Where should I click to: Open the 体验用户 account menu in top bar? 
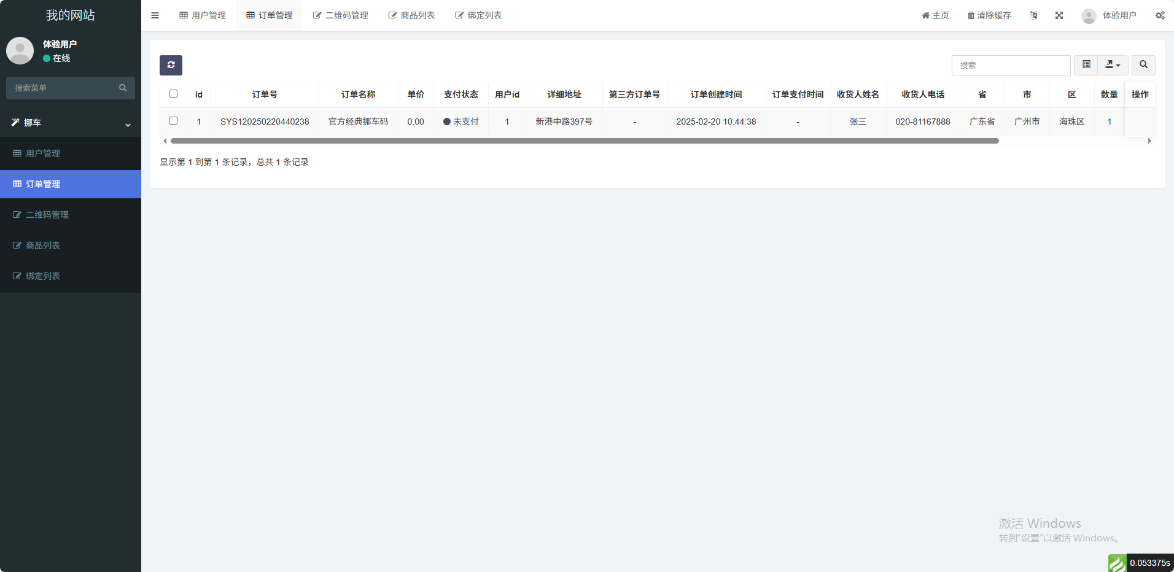coord(1110,15)
